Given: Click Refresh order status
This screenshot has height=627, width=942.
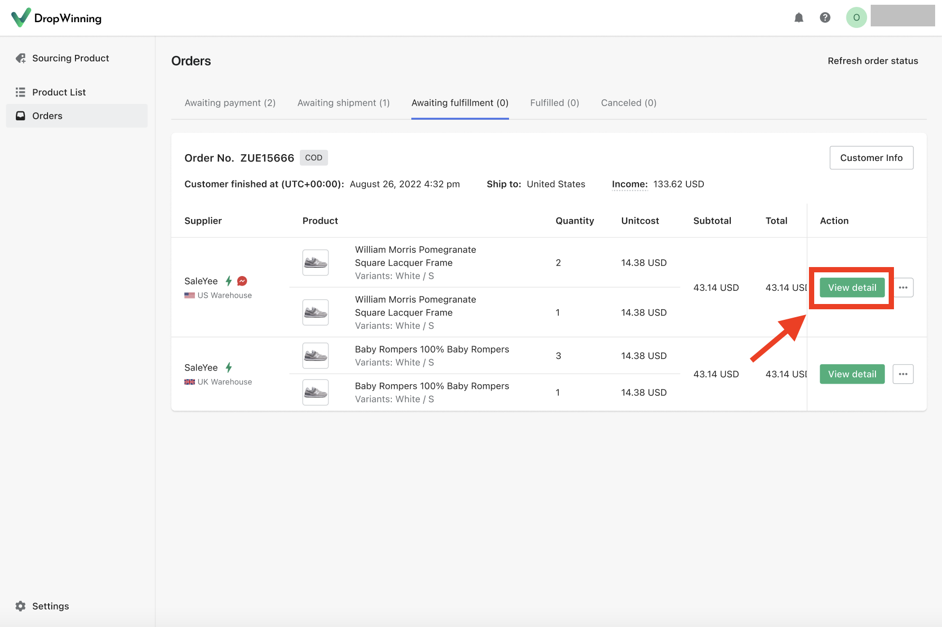Looking at the screenshot, I should click(873, 61).
